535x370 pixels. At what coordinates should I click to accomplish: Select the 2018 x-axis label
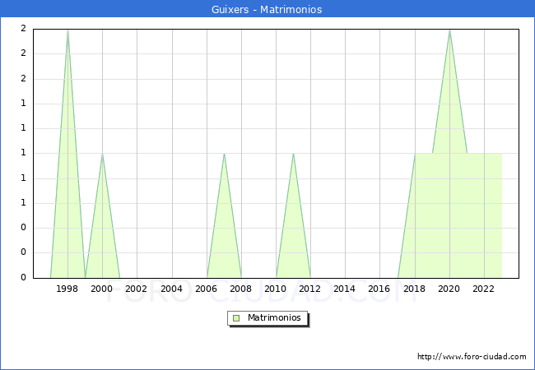coord(415,289)
